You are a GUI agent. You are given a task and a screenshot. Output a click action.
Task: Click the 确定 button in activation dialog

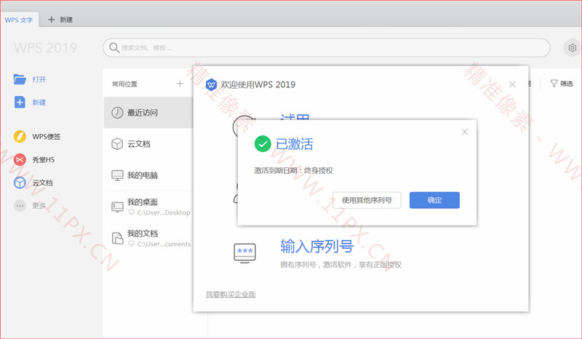pos(434,200)
